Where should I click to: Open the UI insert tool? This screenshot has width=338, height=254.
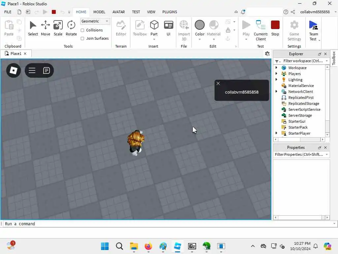(168, 28)
